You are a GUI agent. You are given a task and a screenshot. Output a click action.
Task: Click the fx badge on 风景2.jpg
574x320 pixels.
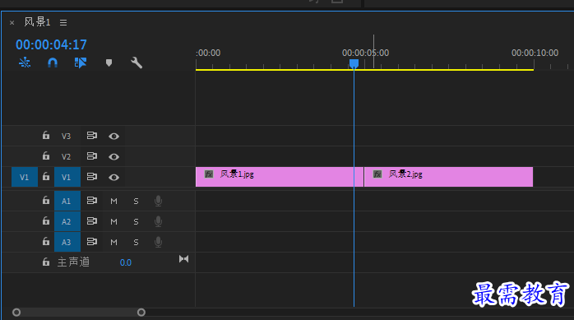point(377,174)
